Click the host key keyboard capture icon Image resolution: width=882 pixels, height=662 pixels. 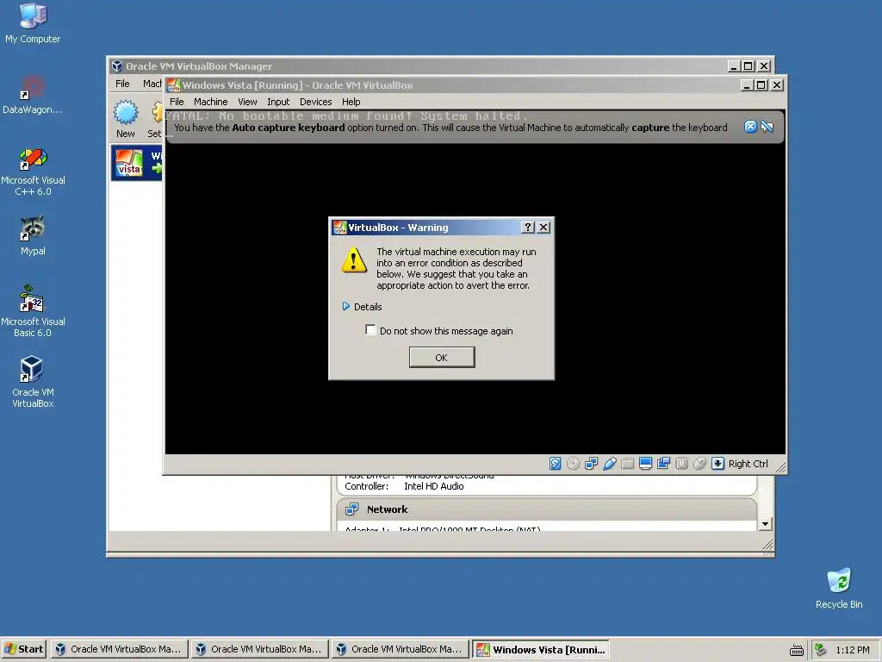point(717,463)
